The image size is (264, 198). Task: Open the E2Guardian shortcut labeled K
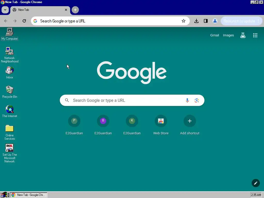pyautogui.click(x=132, y=125)
